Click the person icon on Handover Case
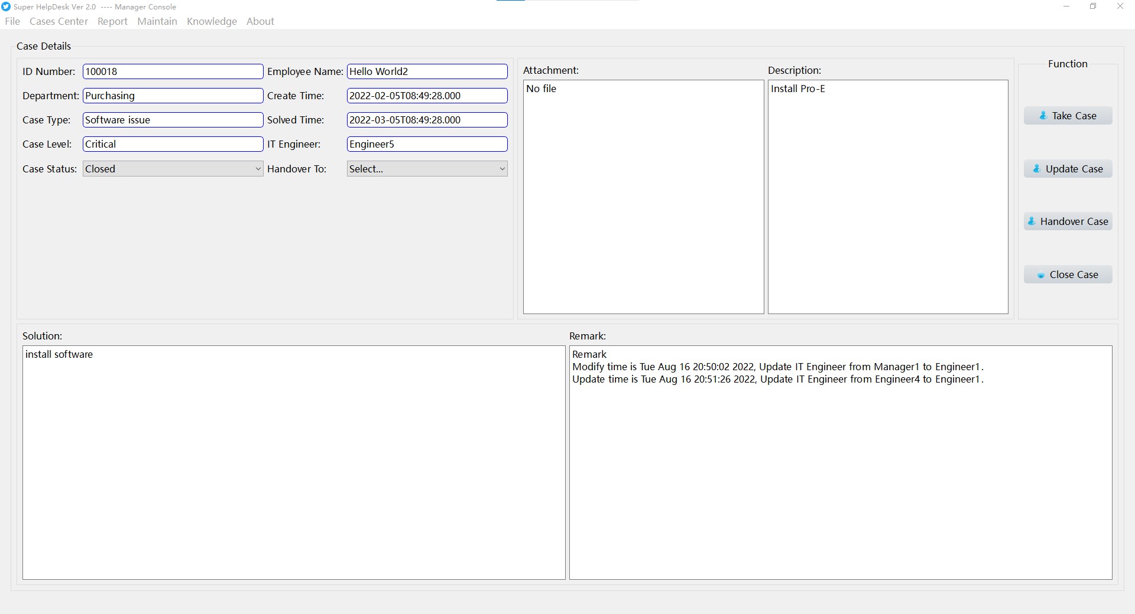This screenshot has width=1135, height=614. click(1032, 221)
